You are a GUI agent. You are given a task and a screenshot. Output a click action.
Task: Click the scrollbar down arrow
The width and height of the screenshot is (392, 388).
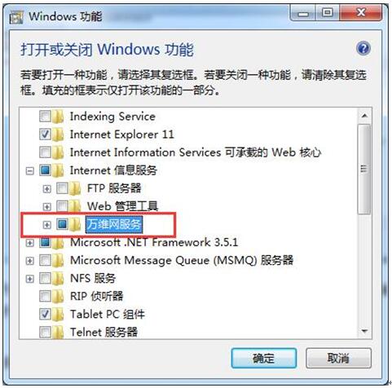pos(364,331)
